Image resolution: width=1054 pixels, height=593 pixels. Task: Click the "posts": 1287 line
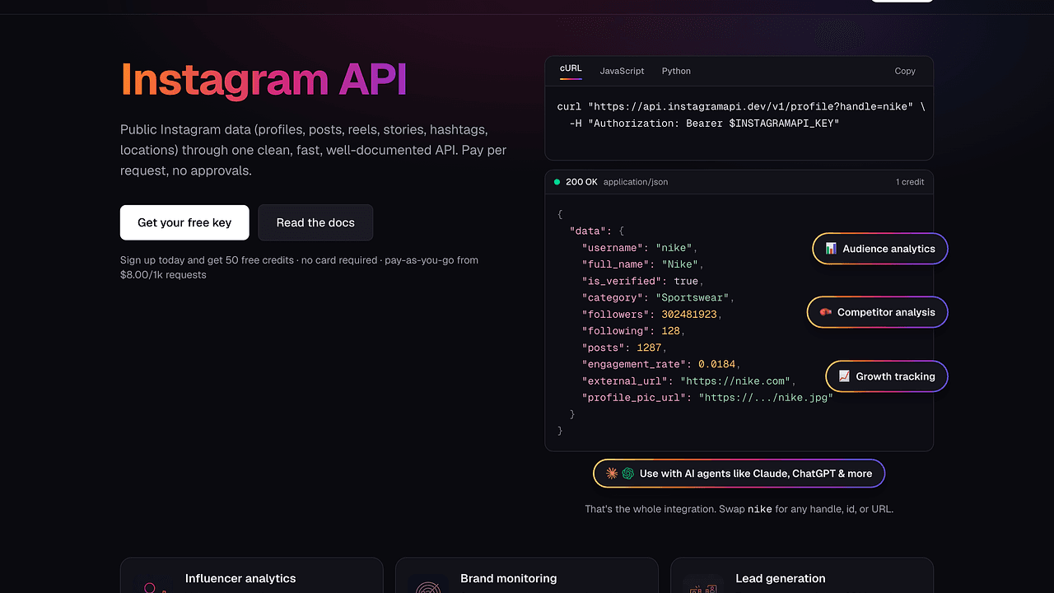pos(624,348)
